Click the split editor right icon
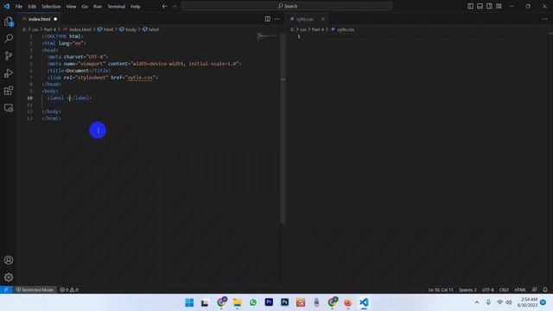The height and width of the screenshot is (311, 553). click(268, 19)
